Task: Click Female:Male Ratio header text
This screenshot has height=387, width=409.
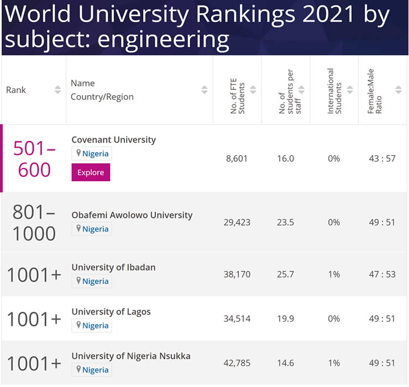Action: 375,92
